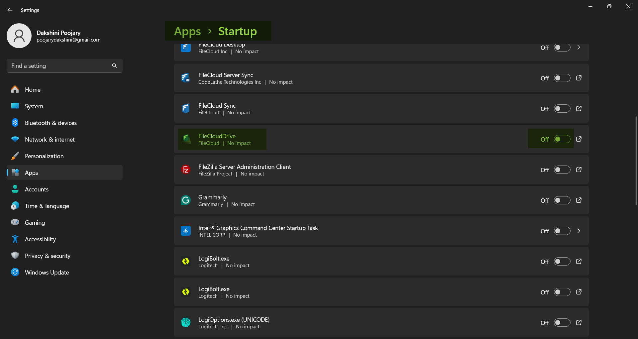Click account email poojarydakshini@gmail.com
The width and height of the screenshot is (638, 339).
(x=68, y=40)
